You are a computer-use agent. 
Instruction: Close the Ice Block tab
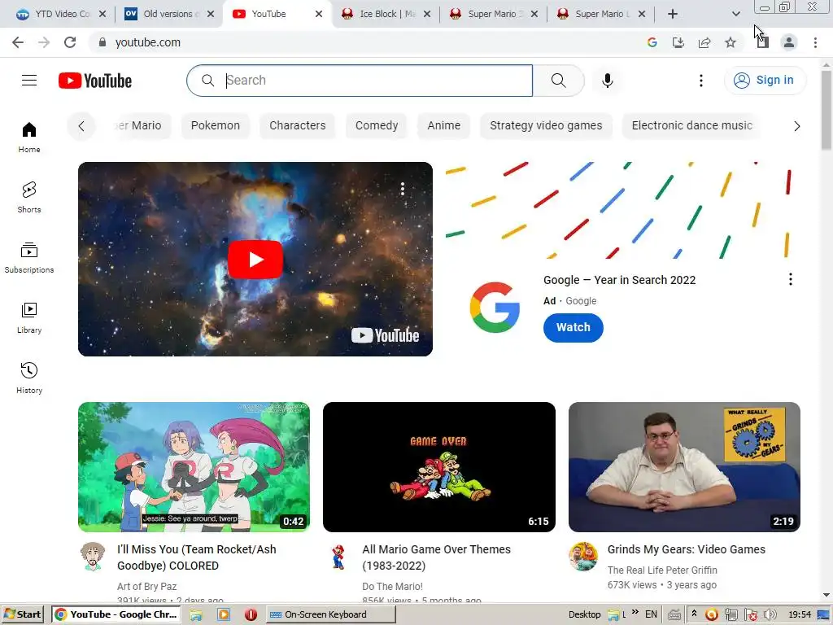(427, 14)
